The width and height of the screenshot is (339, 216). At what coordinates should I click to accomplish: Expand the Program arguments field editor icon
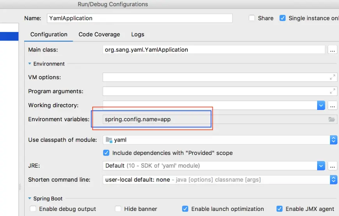point(332,91)
